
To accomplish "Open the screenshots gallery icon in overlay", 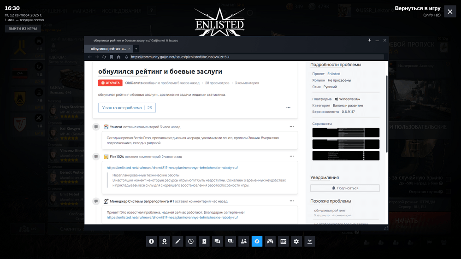I will 230,241.
